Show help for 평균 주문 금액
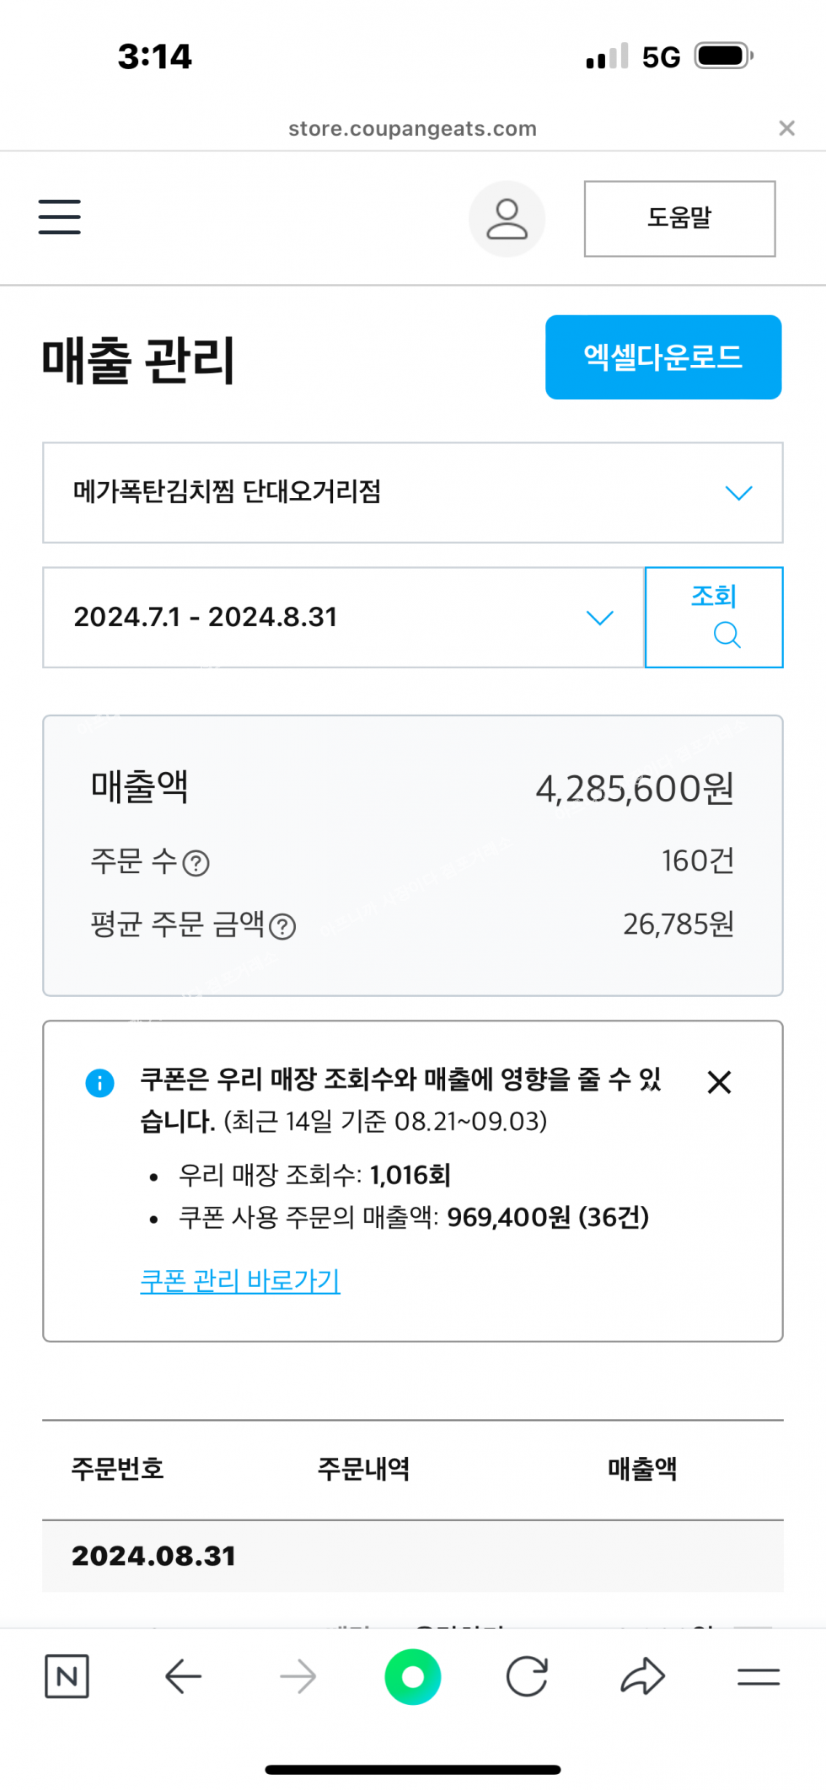 pos(282,927)
